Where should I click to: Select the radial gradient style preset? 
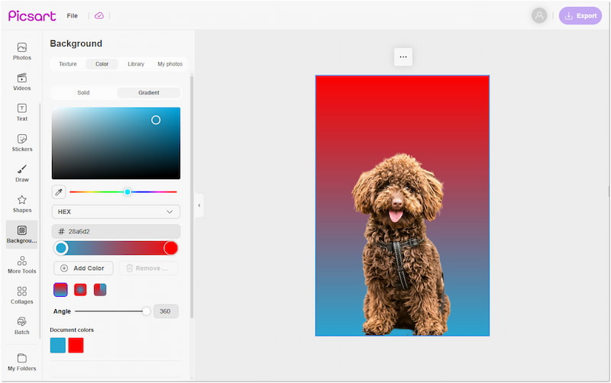[80, 290]
